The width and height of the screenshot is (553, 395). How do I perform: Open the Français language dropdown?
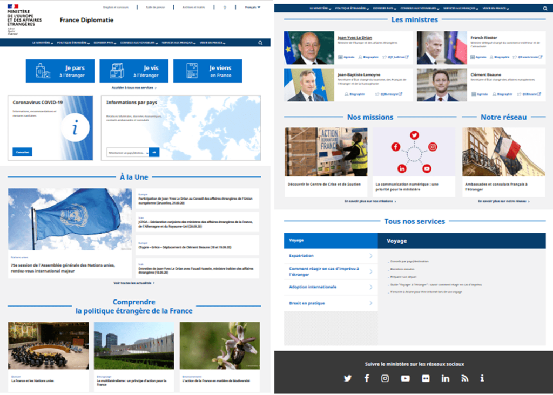252,8
